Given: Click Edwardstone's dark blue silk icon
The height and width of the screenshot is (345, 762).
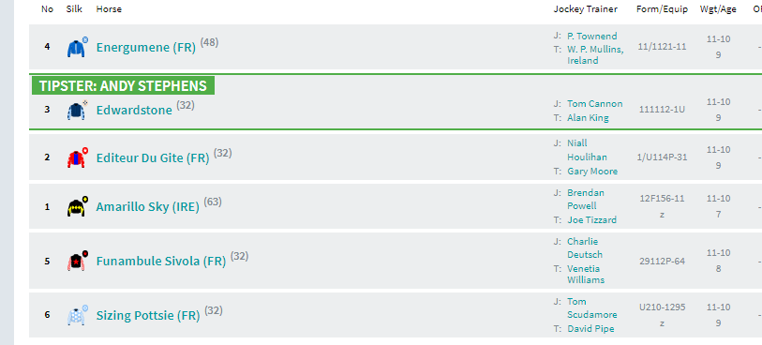Looking at the screenshot, I should click(x=77, y=111).
